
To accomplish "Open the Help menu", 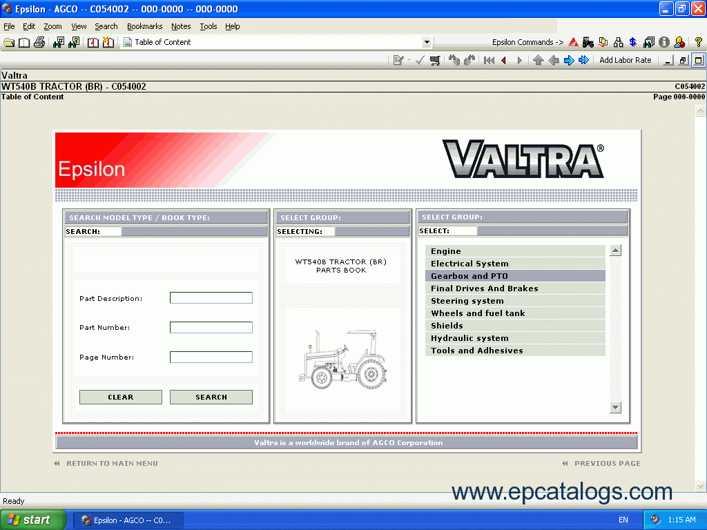I will (x=233, y=26).
